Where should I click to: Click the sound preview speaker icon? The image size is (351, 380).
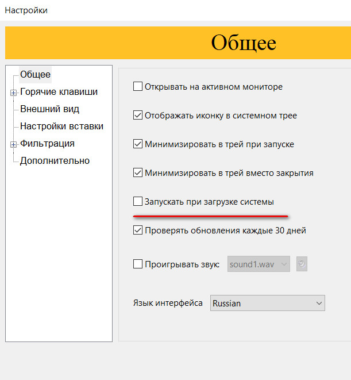(x=302, y=264)
